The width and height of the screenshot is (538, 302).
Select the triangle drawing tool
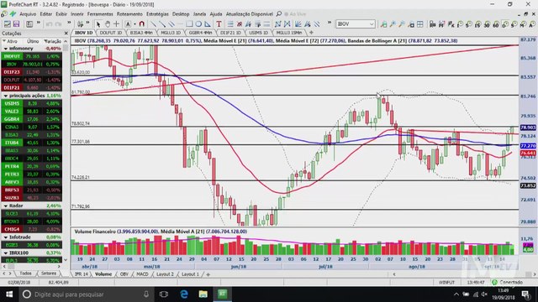tap(208, 24)
